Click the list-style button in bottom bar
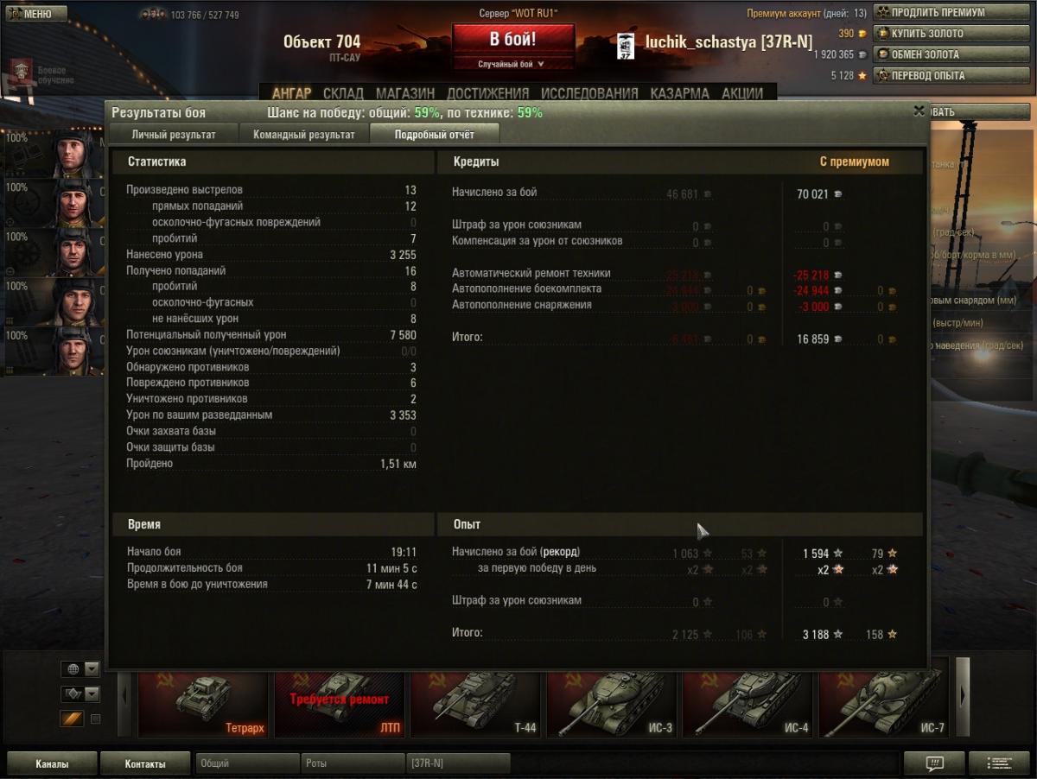The image size is (1037, 779). click(x=999, y=763)
